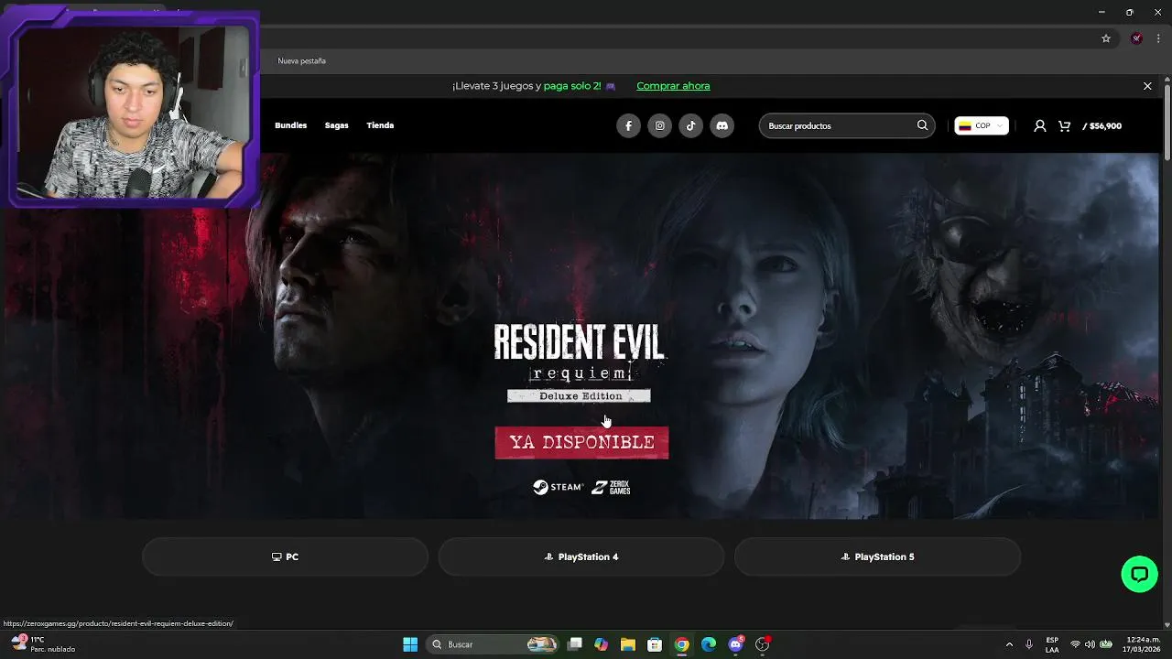Open the Sagas menu item

[336, 125]
